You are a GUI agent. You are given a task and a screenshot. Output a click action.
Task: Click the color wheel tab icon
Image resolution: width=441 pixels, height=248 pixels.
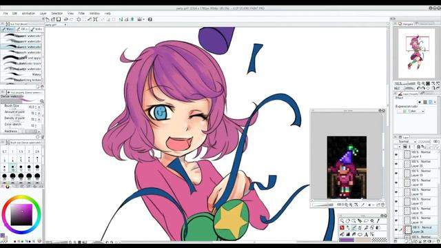click(x=8, y=187)
